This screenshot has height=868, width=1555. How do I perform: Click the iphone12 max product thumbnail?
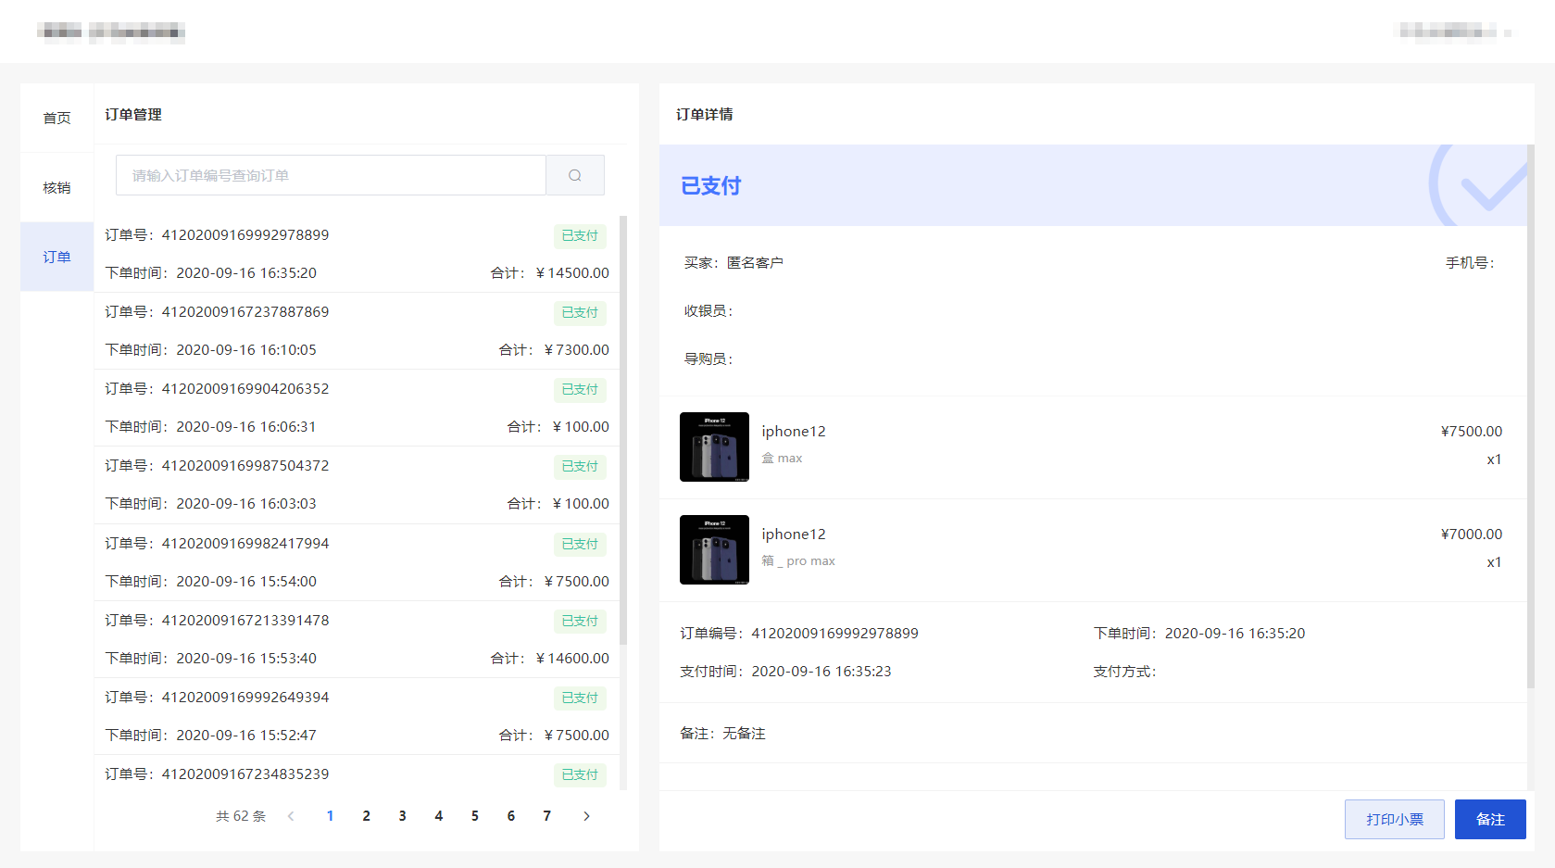(x=714, y=447)
